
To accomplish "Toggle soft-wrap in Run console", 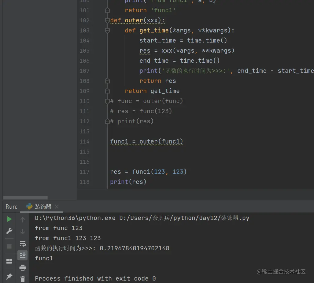I will [x=23, y=244].
